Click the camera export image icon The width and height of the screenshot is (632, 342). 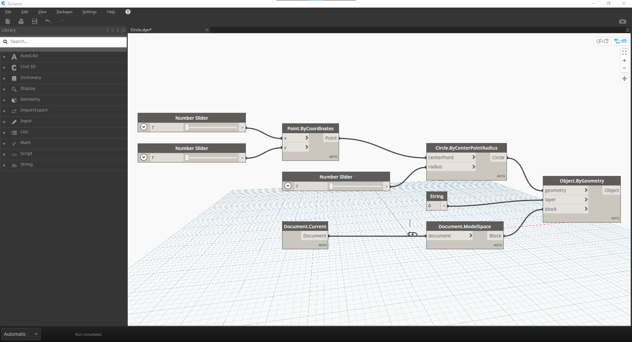[x=622, y=21]
